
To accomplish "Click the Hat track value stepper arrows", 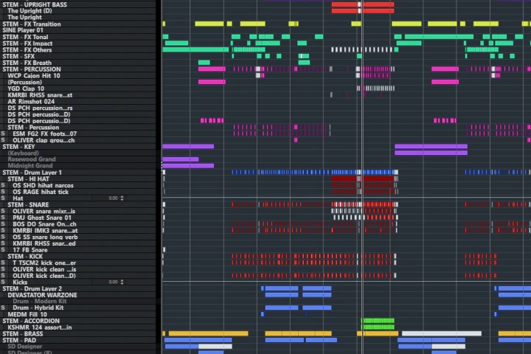I will [x=122, y=198].
